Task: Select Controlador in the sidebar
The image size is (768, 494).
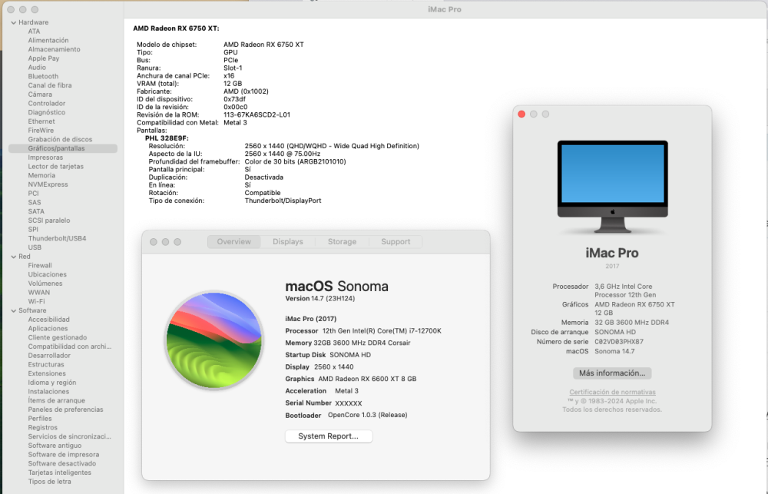Action: (47, 104)
